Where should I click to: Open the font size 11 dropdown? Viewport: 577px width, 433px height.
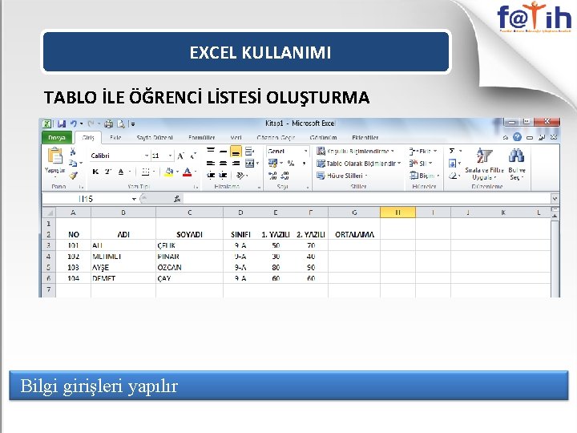pyautogui.click(x=170, y=156)
